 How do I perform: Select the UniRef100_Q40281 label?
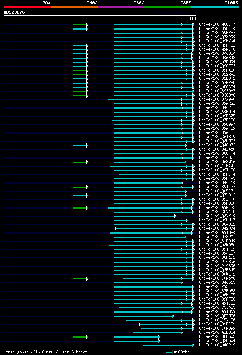click(x=217, y=108)
